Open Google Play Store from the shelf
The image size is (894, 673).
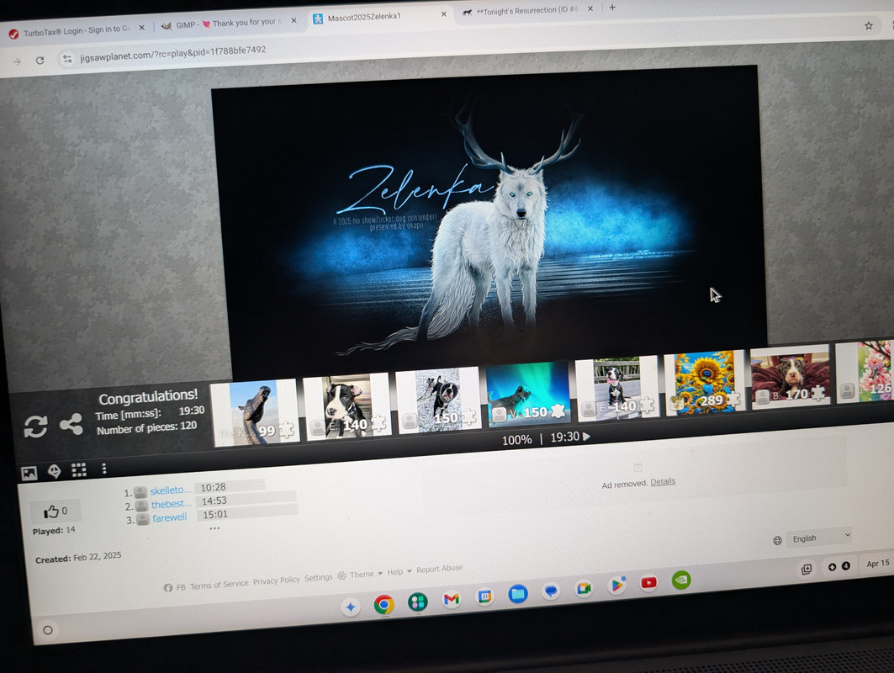pos(617,586)
